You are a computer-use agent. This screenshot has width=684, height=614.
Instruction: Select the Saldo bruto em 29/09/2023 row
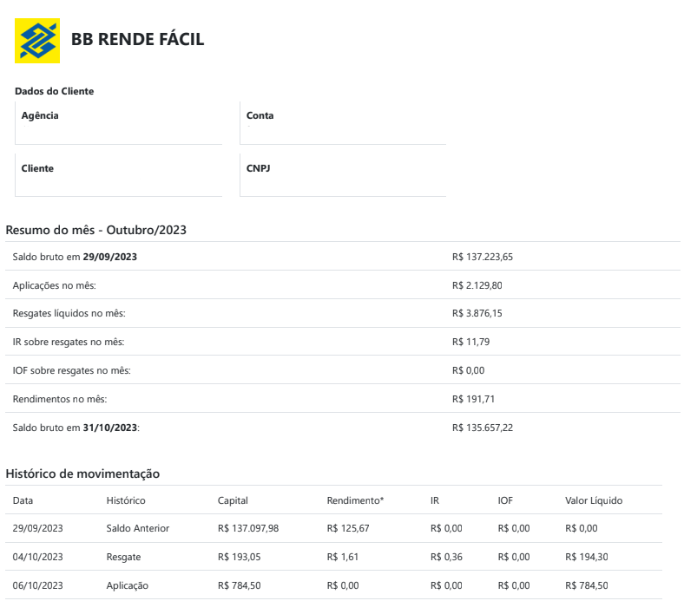click(343, 256)
